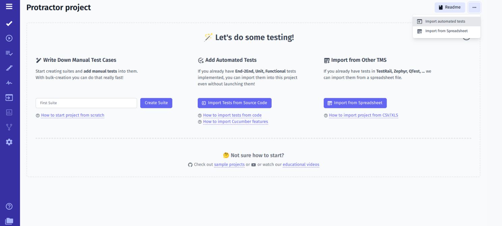The image size is (502, 226).
Task: Open test Runs via the play icon
Action: [9, 38]
